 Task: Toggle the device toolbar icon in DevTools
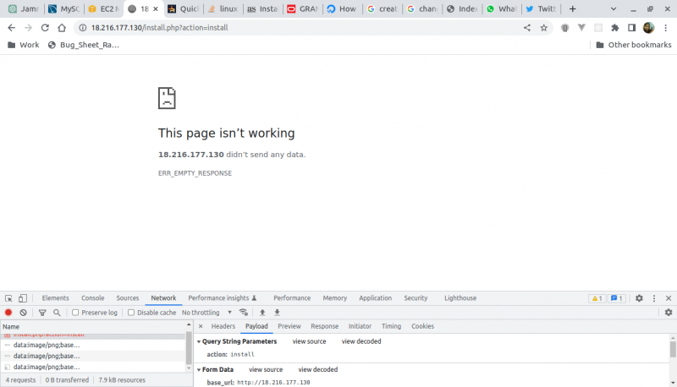click(x=23, y=298)
